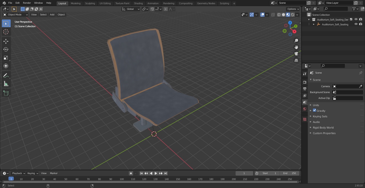The height and width of the screenshot is (188, 365).
Task: Click the Blender logo menu icon
Action: tap(4, 3)
